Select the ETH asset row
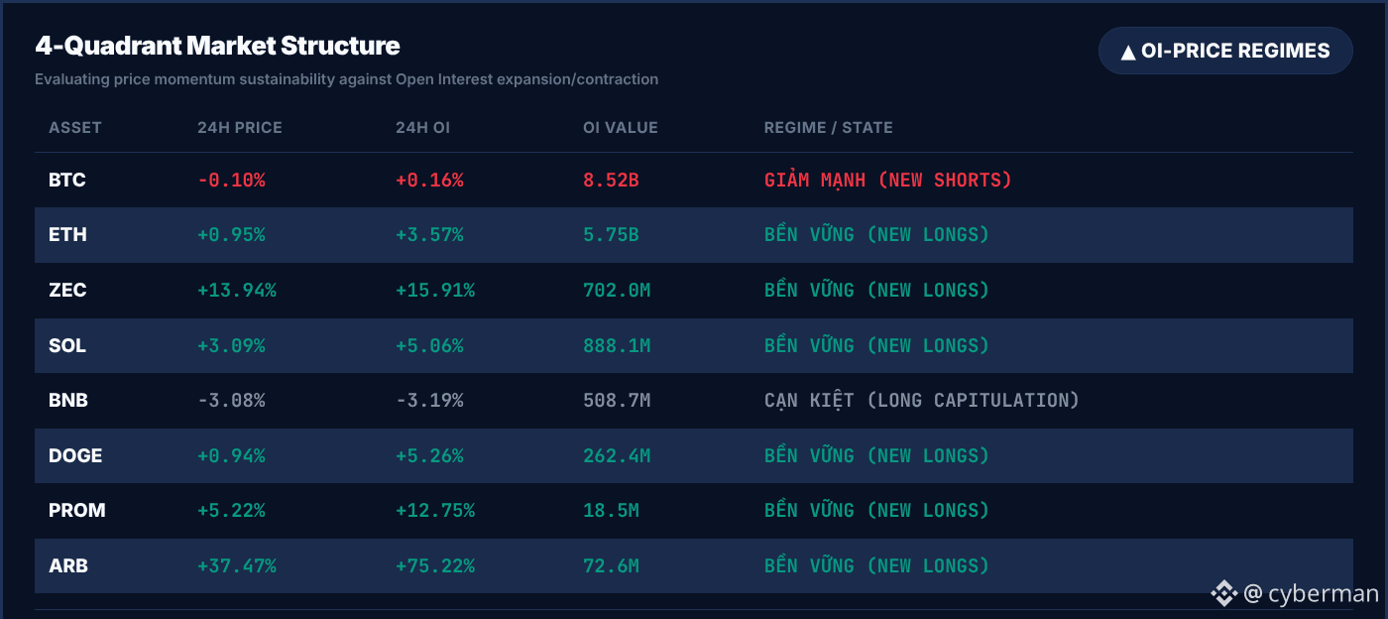The height and width of the screenshot is (619, 1388). point(694,235)
